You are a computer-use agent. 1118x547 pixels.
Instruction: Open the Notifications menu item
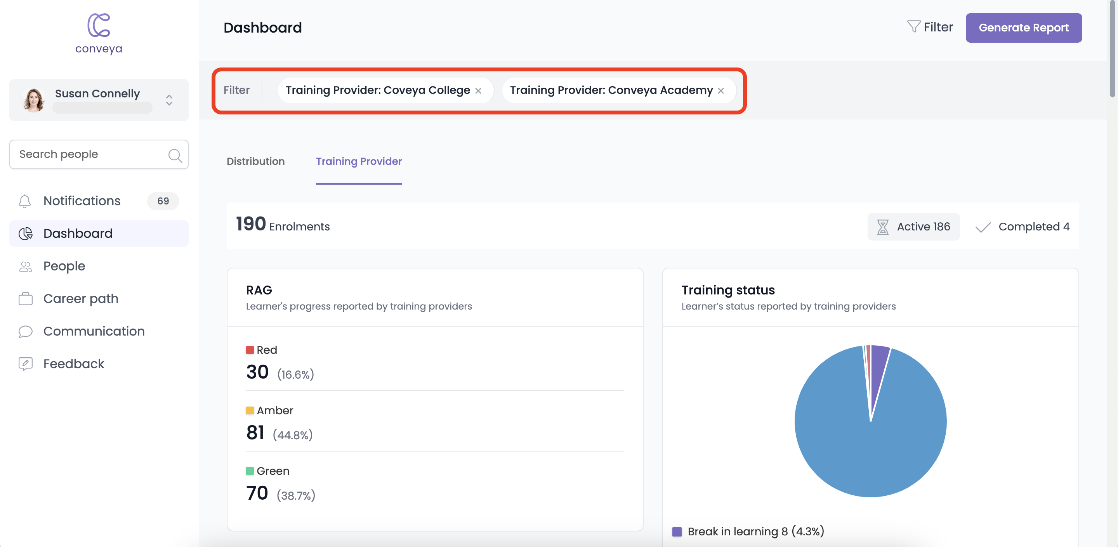click(99, 201)
